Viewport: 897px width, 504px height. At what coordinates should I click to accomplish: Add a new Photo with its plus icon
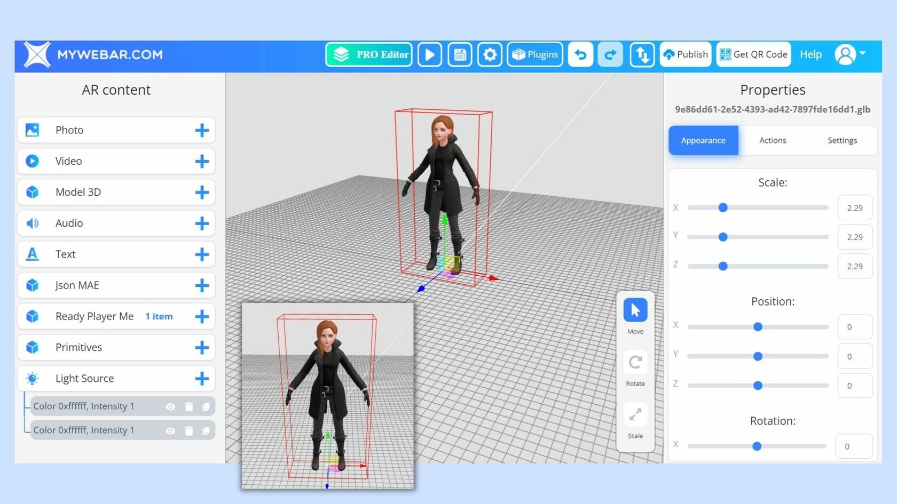point(202,130)
